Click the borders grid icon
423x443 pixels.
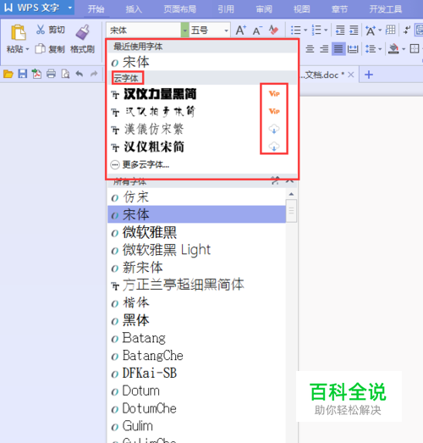[x=415, y=48]
